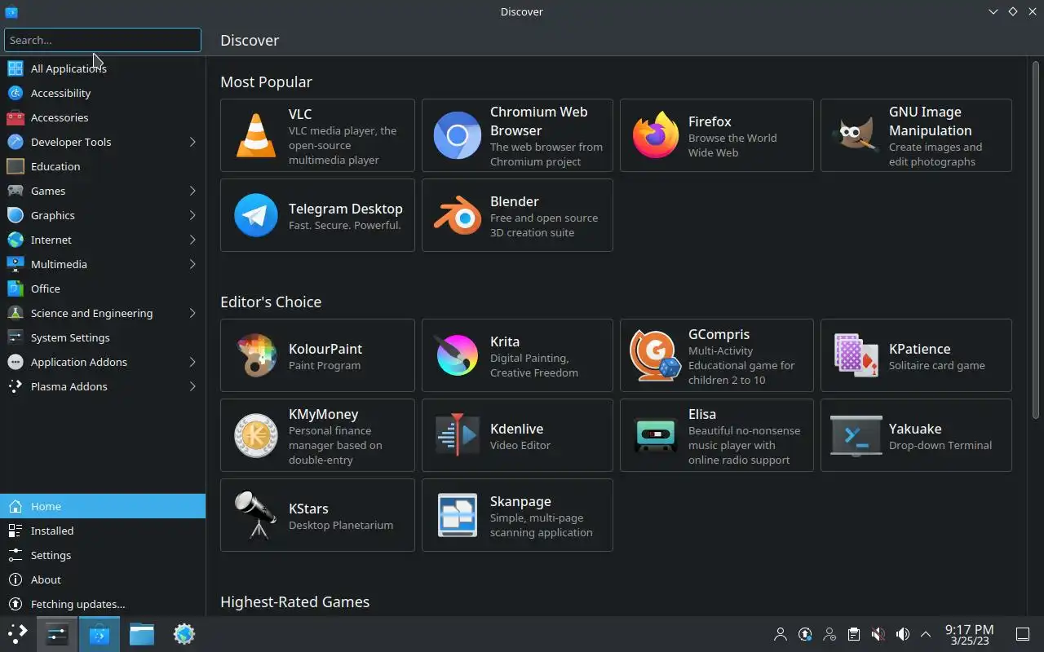This screenshot has width=1044, height=652.
Task: Click Fetching updates entry
Action: pyautogui.click(x=103, y=604)
